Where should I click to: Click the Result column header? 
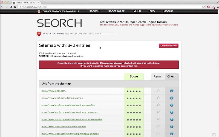[158, 76]
